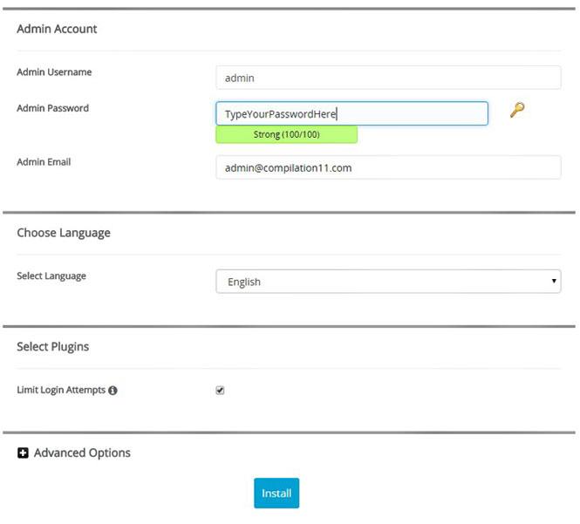Click into the Admin Password text field

351,114
